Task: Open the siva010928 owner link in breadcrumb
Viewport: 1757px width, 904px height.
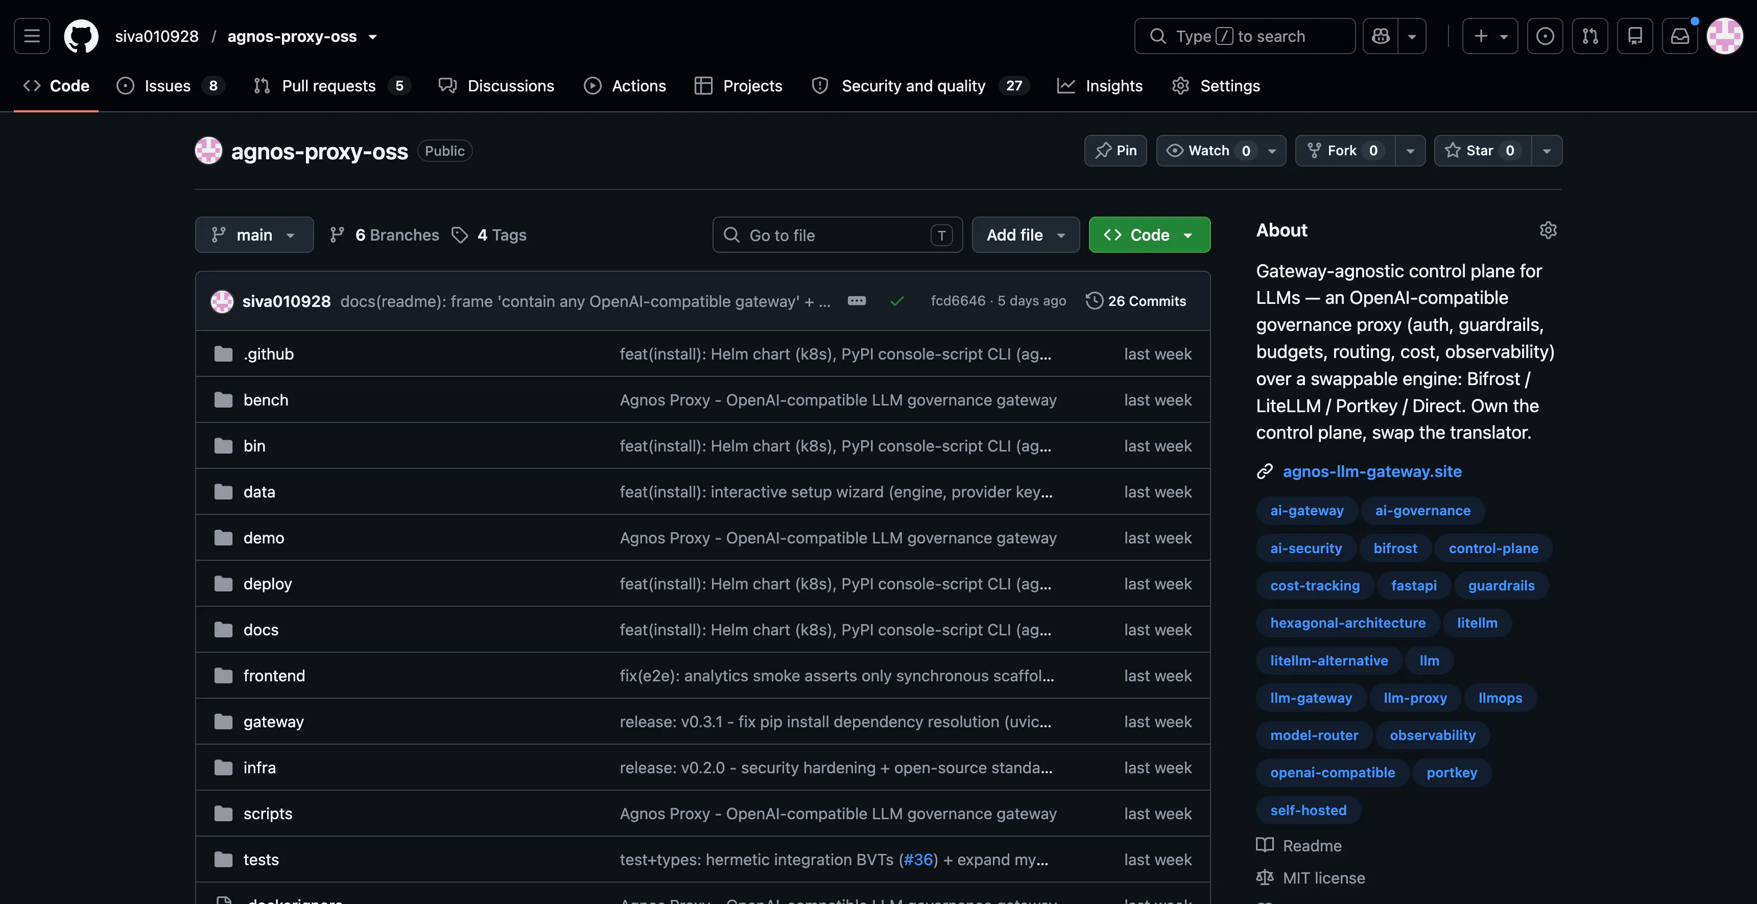Action: click(157, 36)
